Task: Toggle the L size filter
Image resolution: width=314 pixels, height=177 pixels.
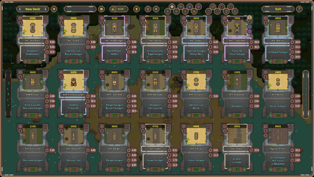Action: click(x=185, y=11)
